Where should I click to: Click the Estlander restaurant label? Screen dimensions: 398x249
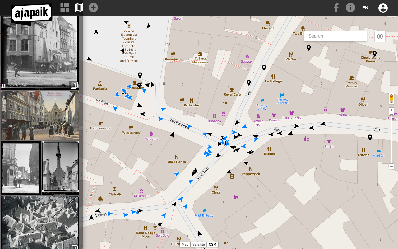click(x=192, y=105)
